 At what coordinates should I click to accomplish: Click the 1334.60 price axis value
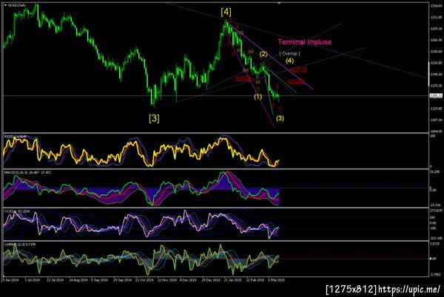pos(436,6)
